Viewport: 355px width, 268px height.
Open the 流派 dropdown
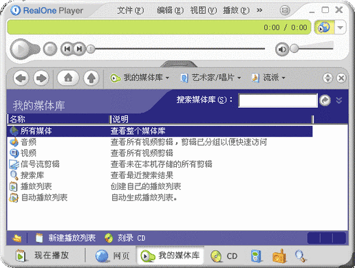[x=268, y=78]
